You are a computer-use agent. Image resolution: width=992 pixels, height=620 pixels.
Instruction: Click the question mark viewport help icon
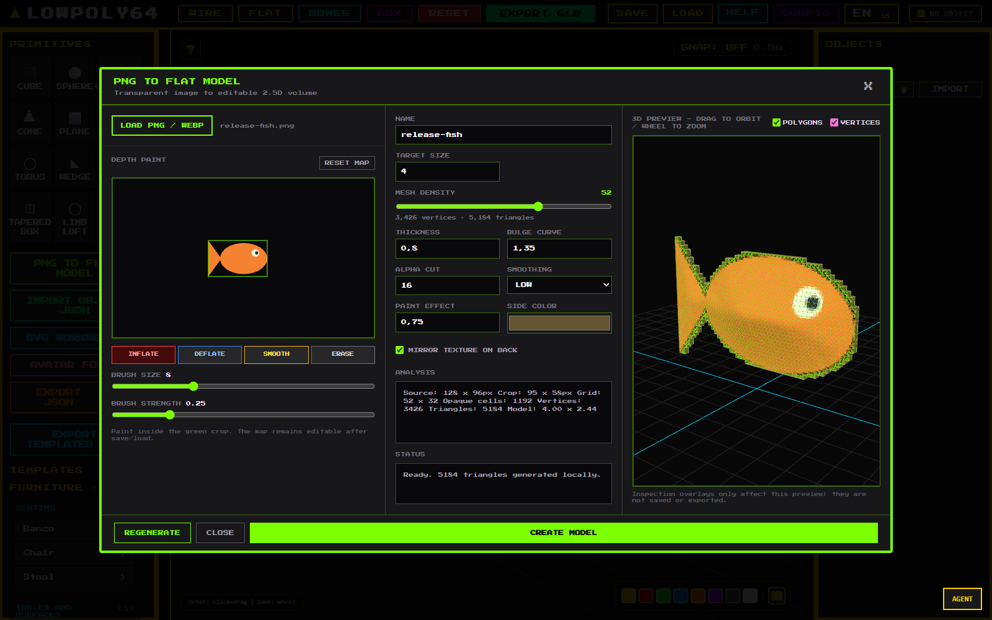(190, 48)
